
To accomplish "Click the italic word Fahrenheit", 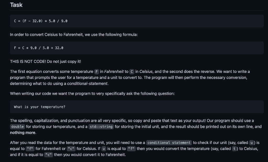I will [x=114, y=72].
